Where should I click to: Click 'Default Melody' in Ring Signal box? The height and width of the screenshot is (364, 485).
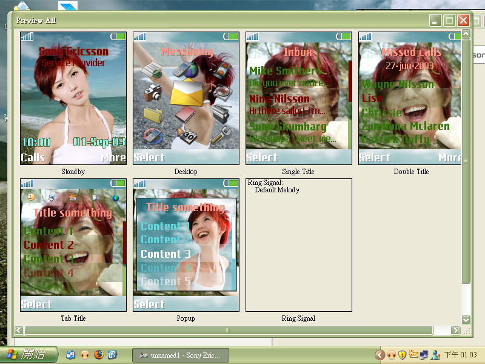pos(277,190)
